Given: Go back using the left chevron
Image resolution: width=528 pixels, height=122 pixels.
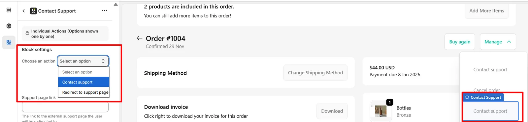Looking at the screenshot, I should pyautogui.click(x=24, y=11).
